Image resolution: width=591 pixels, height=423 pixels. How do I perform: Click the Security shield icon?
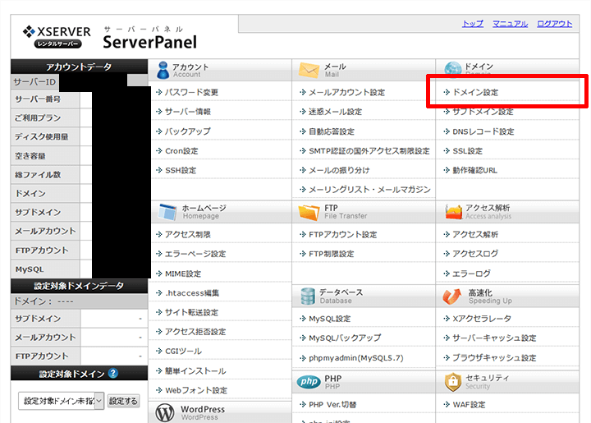click(x=452, y=382)
